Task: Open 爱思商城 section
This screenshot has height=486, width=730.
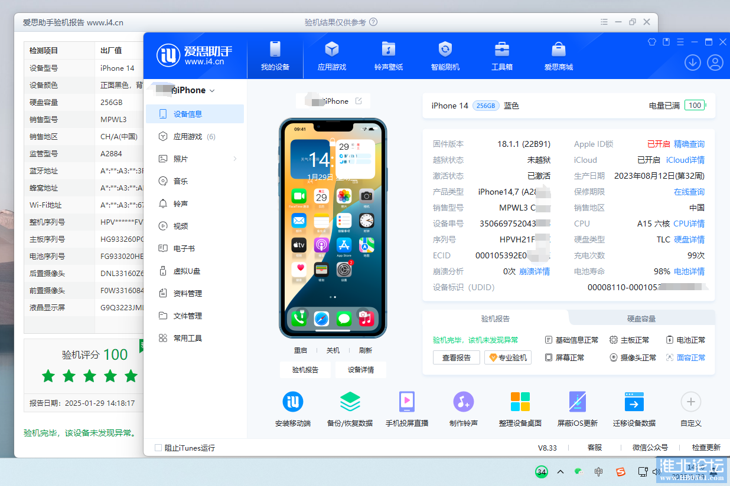Action: (x=559, y=57)
